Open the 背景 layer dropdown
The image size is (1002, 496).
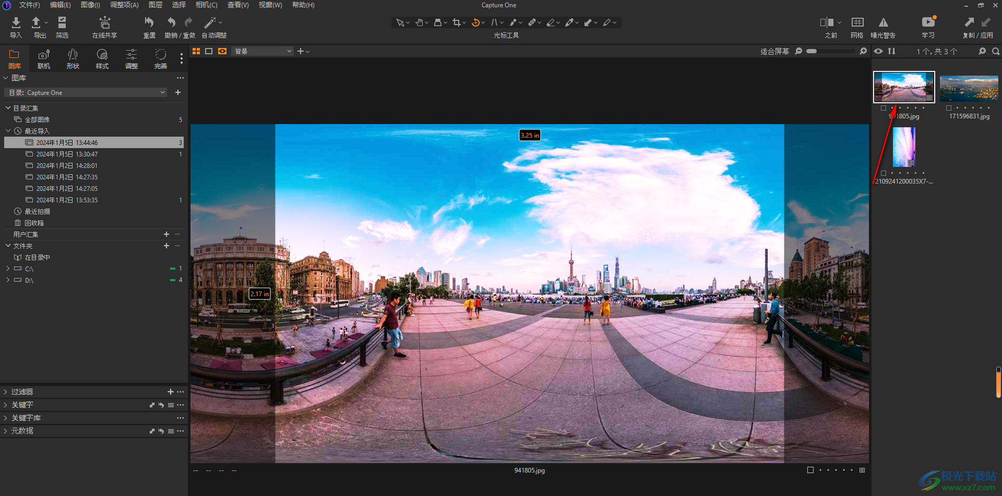[x=263, y=51]
